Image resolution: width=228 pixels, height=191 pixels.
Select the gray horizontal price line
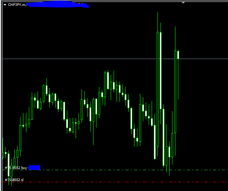[115, 59]
